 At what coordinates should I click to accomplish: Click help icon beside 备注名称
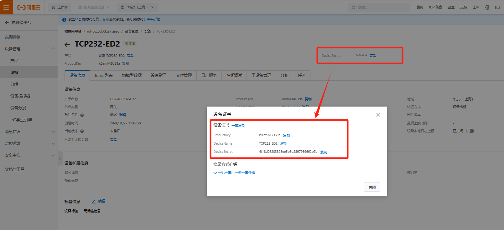pos(82,115)
